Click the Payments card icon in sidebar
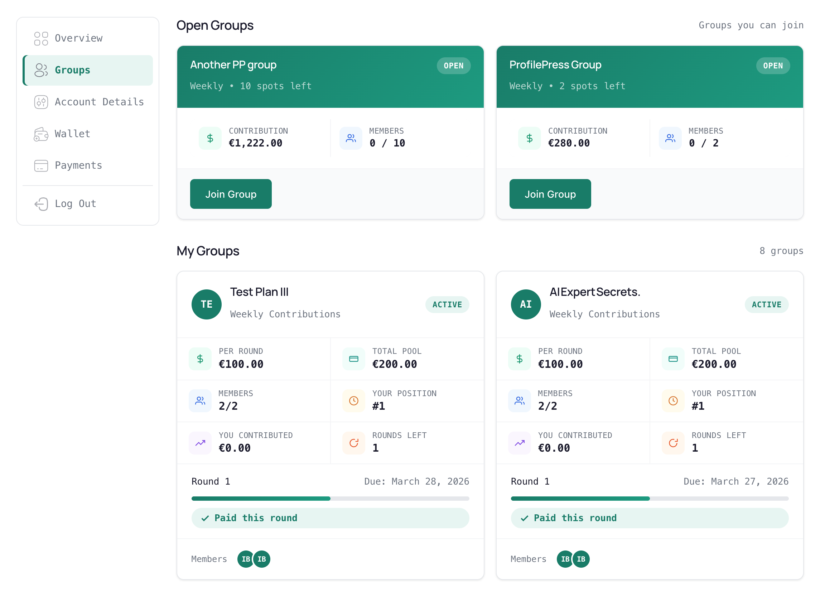 point(41,165)
